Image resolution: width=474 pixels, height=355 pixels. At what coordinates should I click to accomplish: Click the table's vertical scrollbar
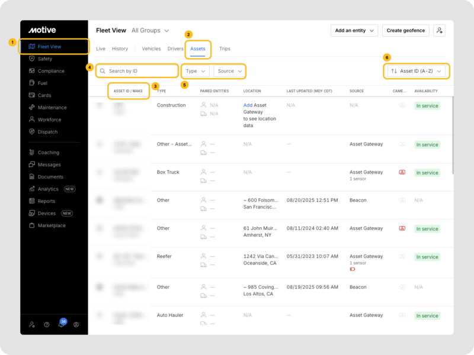tap(453, 135)
